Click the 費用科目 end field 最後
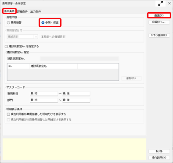The height and width of the screenshot is (163, 173). 76,93
